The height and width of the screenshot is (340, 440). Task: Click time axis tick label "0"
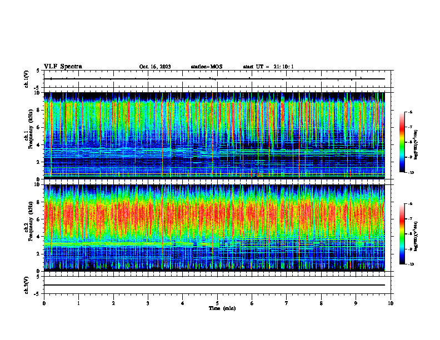[44, 303]
